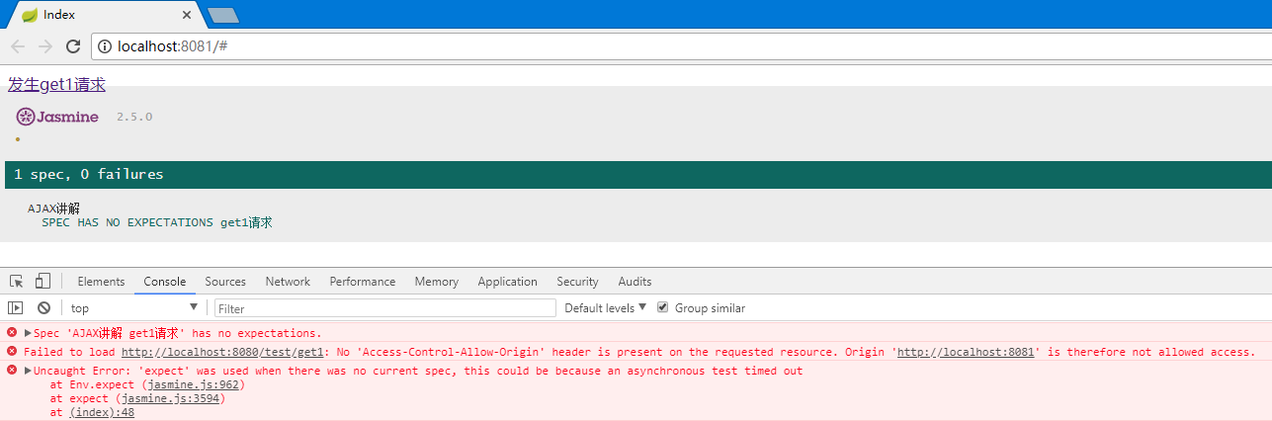Switch to the Audits tab
The image size is (1272, 421).
click(635, 282)
